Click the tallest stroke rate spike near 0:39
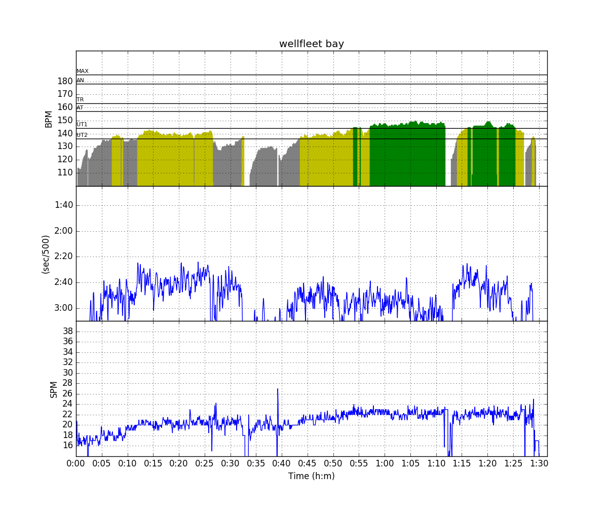Image resolution: width=608 pixels, height=507 pixels. 278,390
